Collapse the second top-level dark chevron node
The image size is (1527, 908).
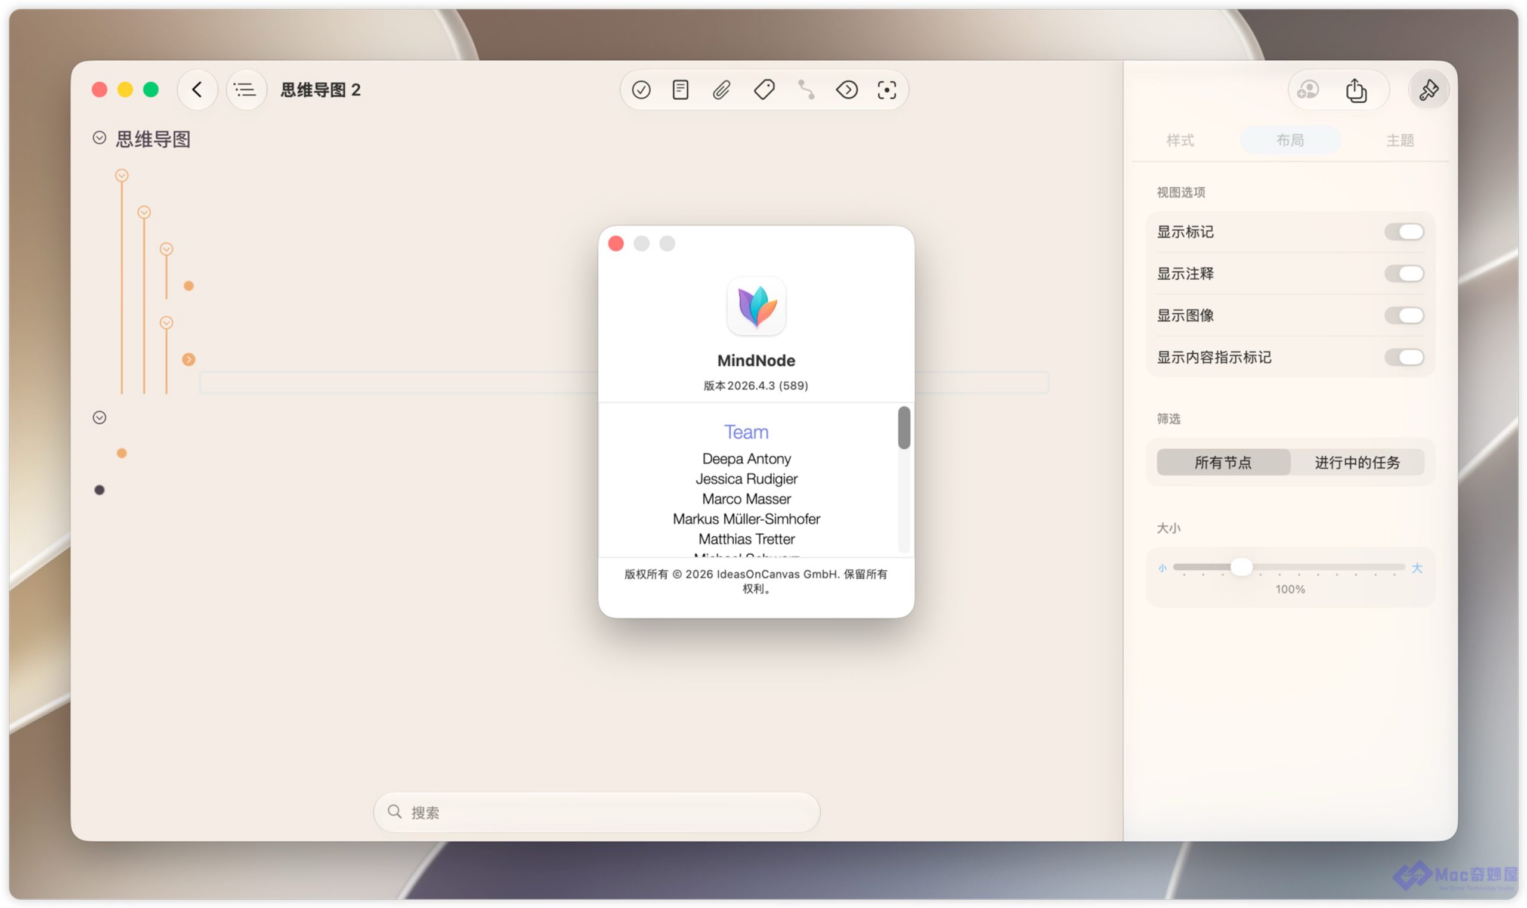pyautogui.click(x=99, y=417)
